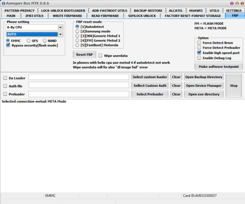
Task: Click the 'META = META MODE' legend text
Action: (x=210, y=28)
